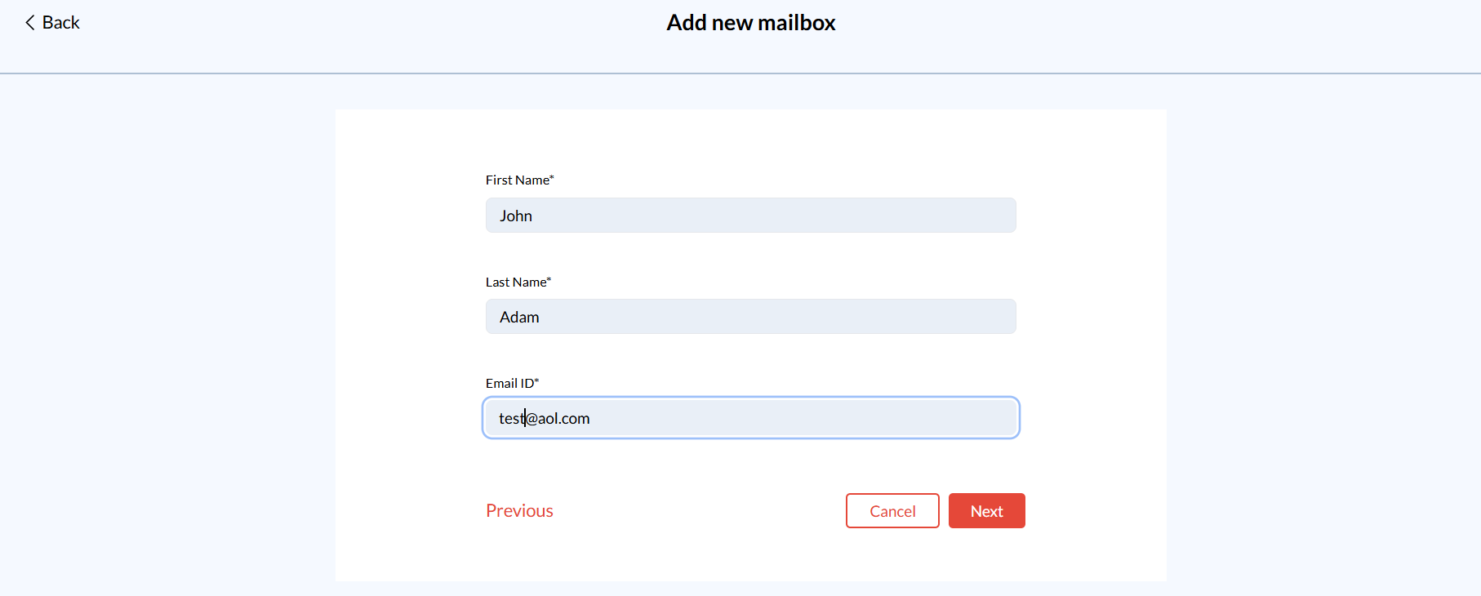Click the asterisk beside Last Name

[549, 279]
